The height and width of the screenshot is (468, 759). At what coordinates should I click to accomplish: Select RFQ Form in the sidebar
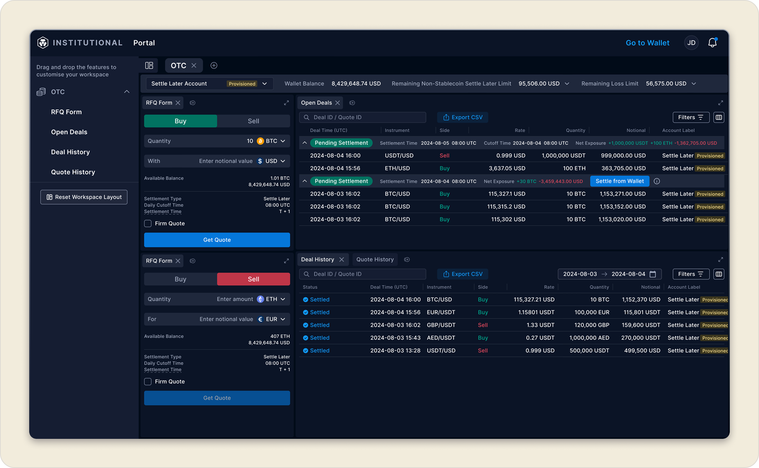tap(66, 112)
